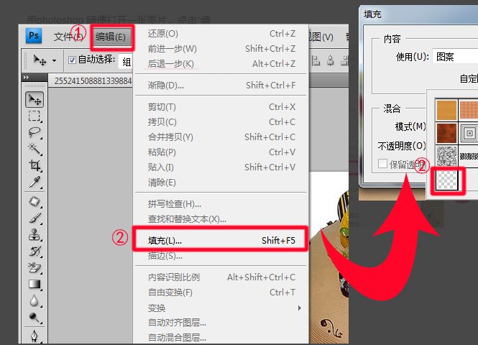This screenshot has width=478, height=345.
Task: Open the 视图(V) menu
Action: pos(321,37)
